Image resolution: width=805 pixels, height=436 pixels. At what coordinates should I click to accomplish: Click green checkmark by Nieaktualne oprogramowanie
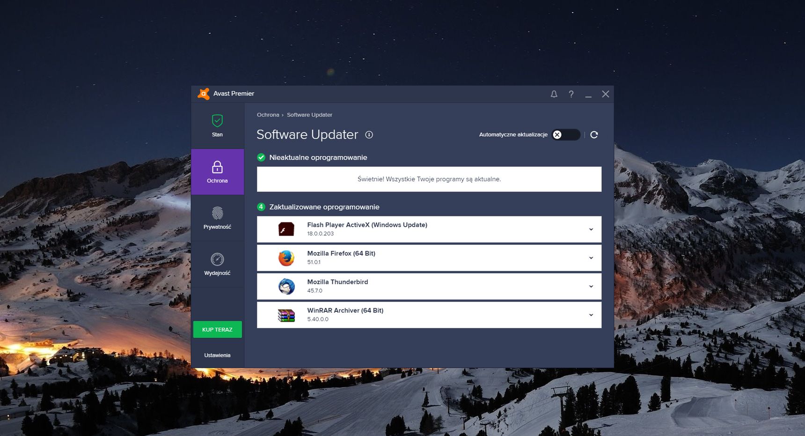click(261, 157)
